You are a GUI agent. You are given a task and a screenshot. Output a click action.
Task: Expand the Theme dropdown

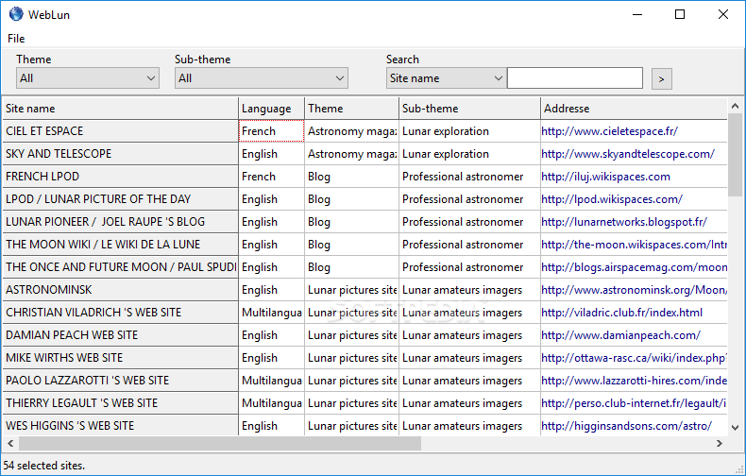[x=88, y=78]
